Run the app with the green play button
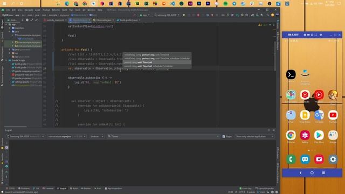The height and width of the screenshot is (194, 345). (x=184, y=15)
